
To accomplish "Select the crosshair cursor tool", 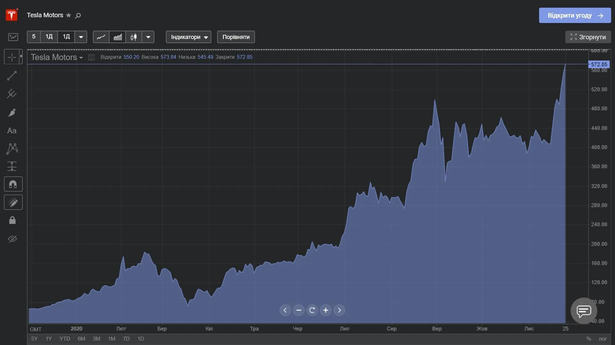I will click(x=12, y=57).
